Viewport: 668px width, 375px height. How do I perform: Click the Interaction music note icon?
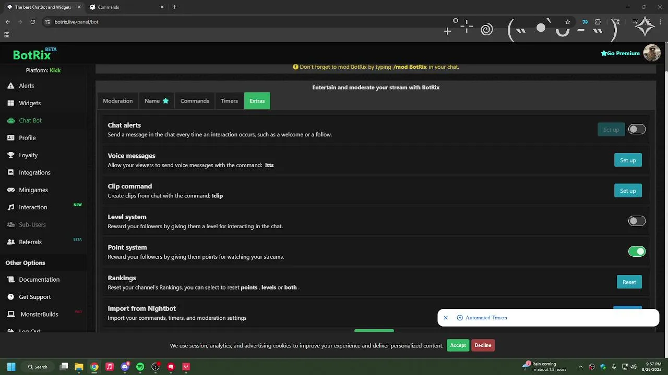pyautogui.click(x=10, y=207)
